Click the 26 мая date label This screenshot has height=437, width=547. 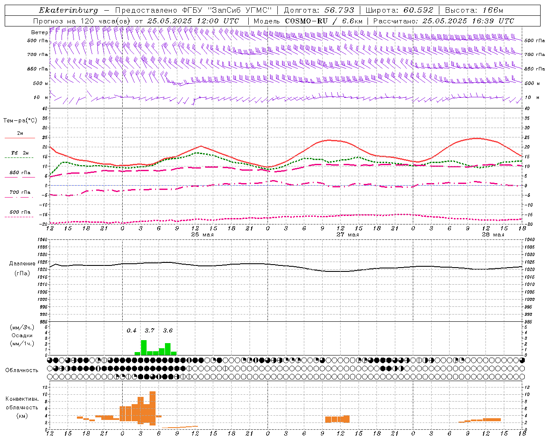click(x=203, y=235)
